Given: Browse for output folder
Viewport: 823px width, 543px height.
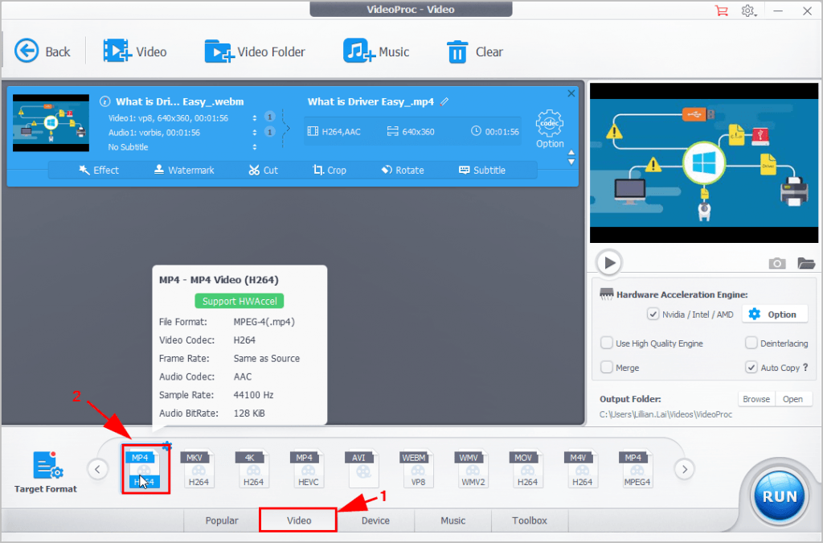Looking at the screenshot, I should click(755, 399).
